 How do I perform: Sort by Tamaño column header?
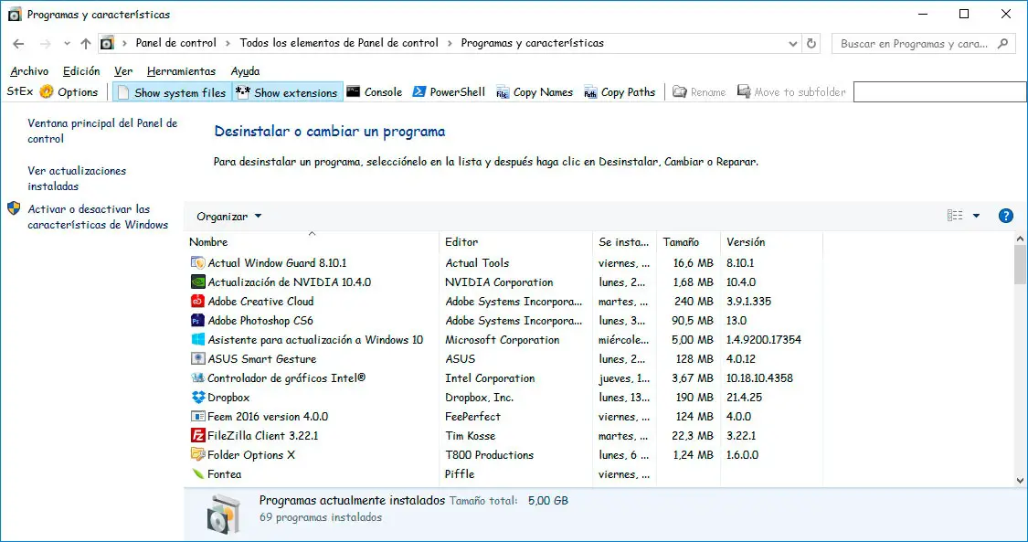688,242
